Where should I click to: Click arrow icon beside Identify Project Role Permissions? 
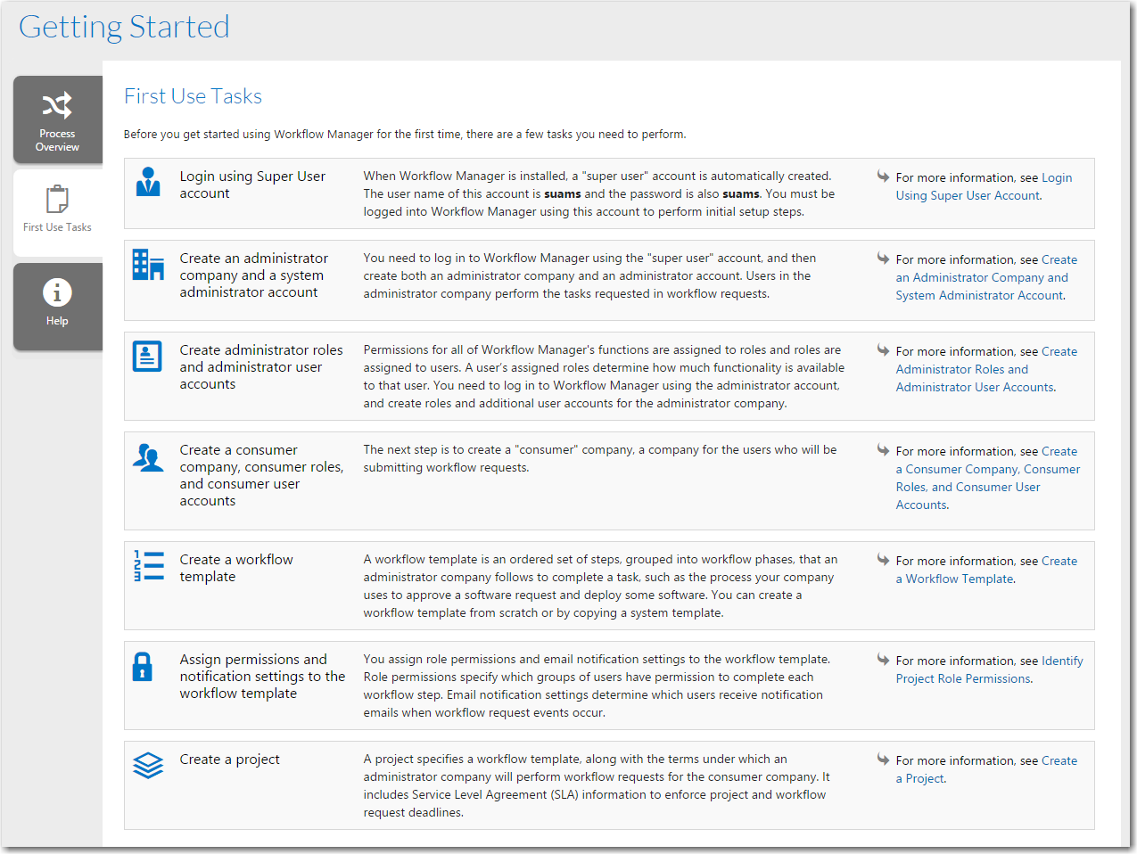[x=883, y=659]
